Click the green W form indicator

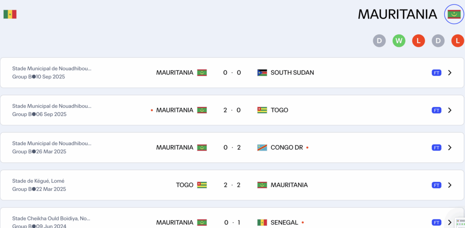pos(399,41)
